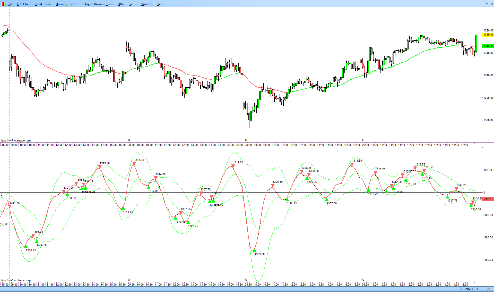The image size is (494, 292).
Task: Open the Setup menu
Action: click(x=133, y=4)
